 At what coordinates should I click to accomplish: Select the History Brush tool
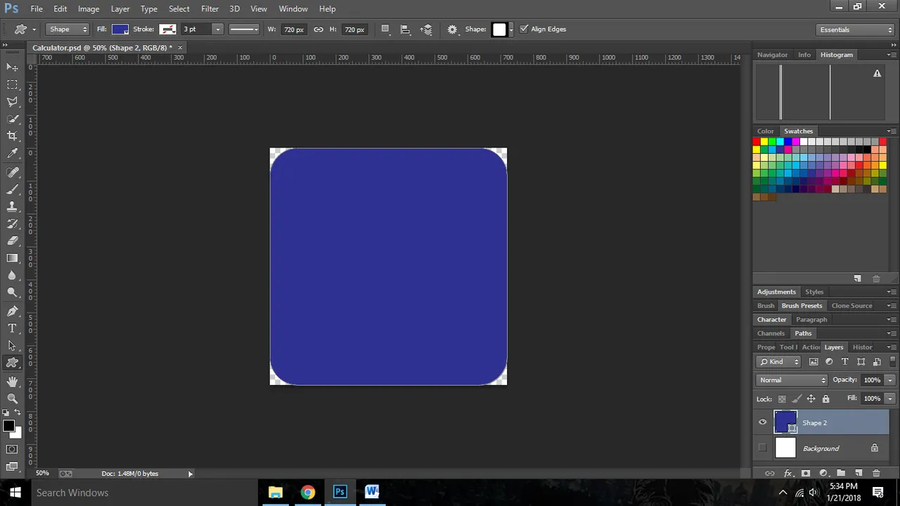pos(12,223)
